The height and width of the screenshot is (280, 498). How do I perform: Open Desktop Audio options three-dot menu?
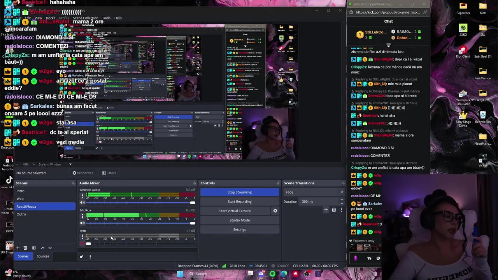[82, 196]
